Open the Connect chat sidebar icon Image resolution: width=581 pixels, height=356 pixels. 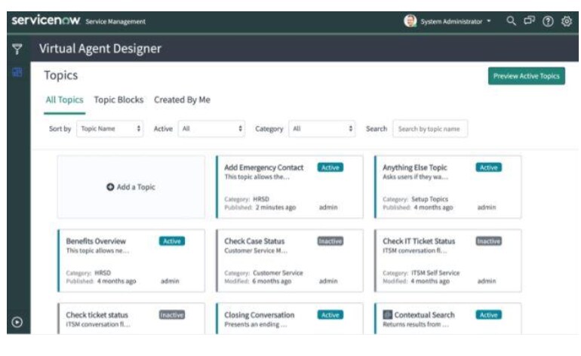click(529, 21)
